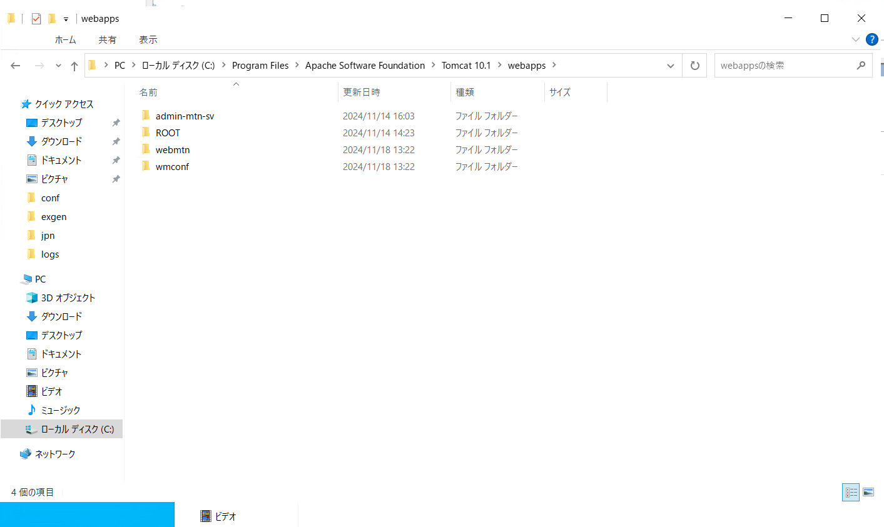Click the Properties icon in the quick access toolbar
884x527 pixels.
[36, 18]
